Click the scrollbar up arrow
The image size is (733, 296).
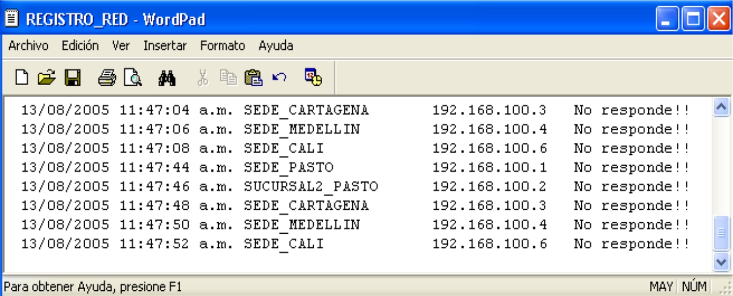(720, 107)
